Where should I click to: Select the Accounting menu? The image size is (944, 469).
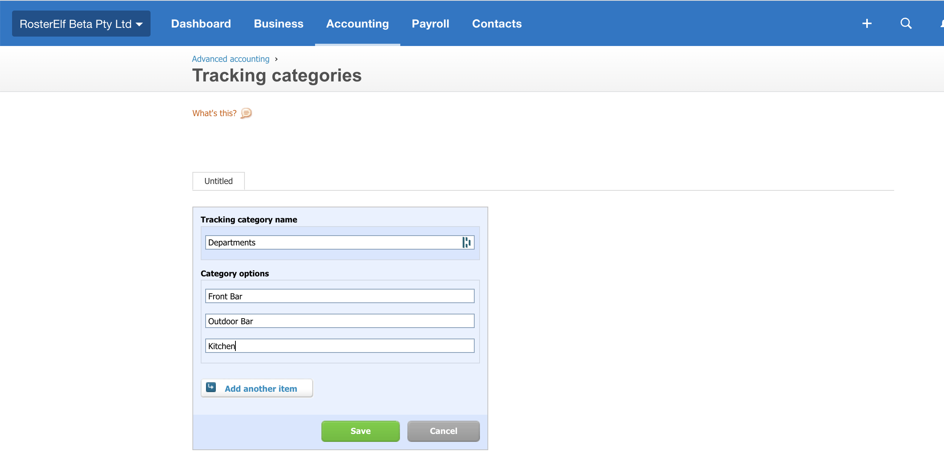click(x=357, y=23)
